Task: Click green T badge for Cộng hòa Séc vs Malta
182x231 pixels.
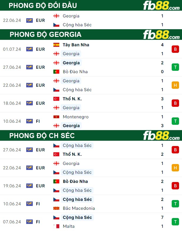Action: point(175,222)
